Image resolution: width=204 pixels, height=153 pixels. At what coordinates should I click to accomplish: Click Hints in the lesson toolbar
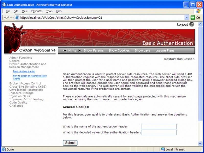coord(72,50)
